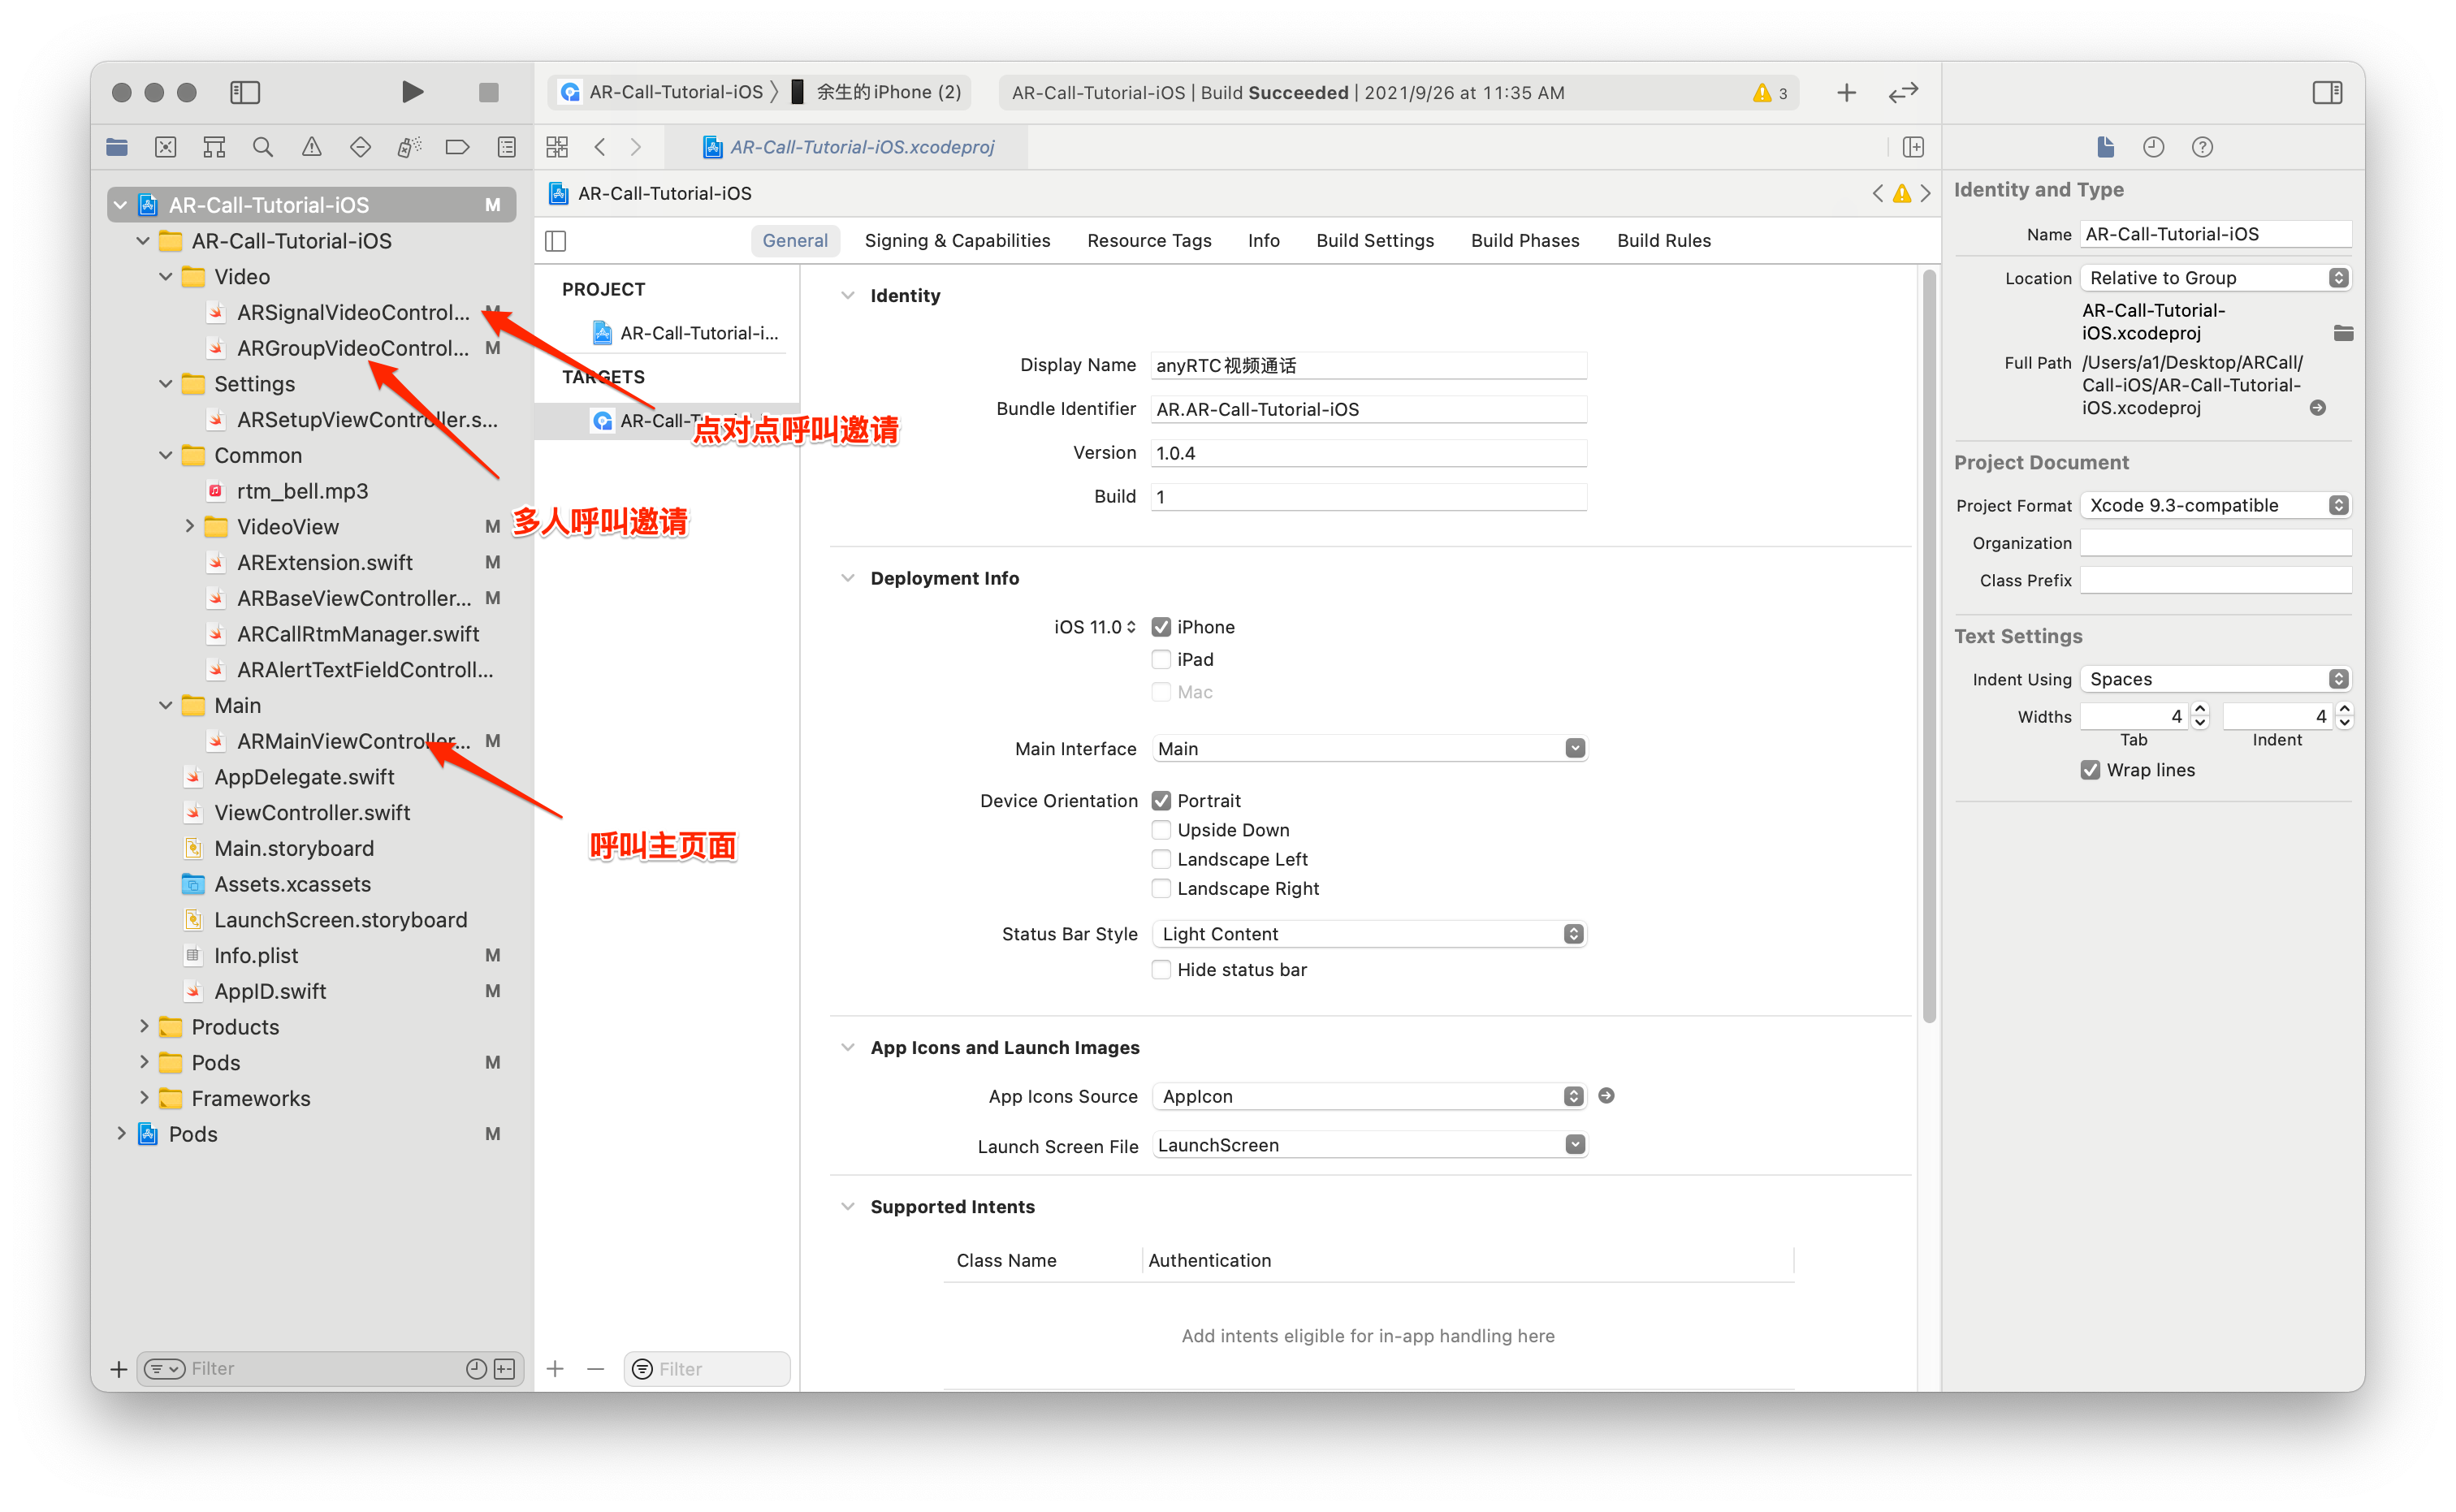This screenshot has width=2456, height=1512.
Task: Open the Issue navigator warning icon
Action: tap(312, 147)
